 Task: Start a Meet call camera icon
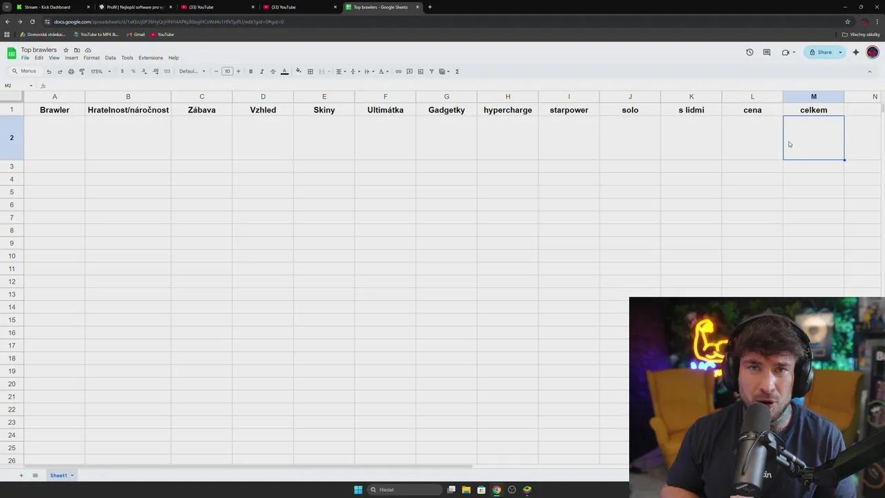[785, 52]
